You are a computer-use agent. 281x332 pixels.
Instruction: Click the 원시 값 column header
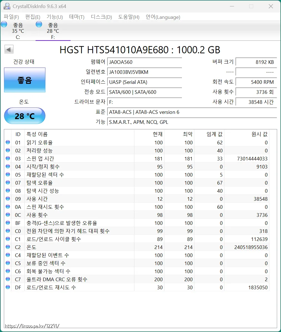pos(247,134)
